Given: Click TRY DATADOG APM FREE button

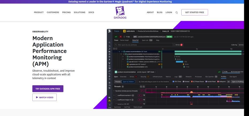Looking at the screenshot, I should pos(48,89).
